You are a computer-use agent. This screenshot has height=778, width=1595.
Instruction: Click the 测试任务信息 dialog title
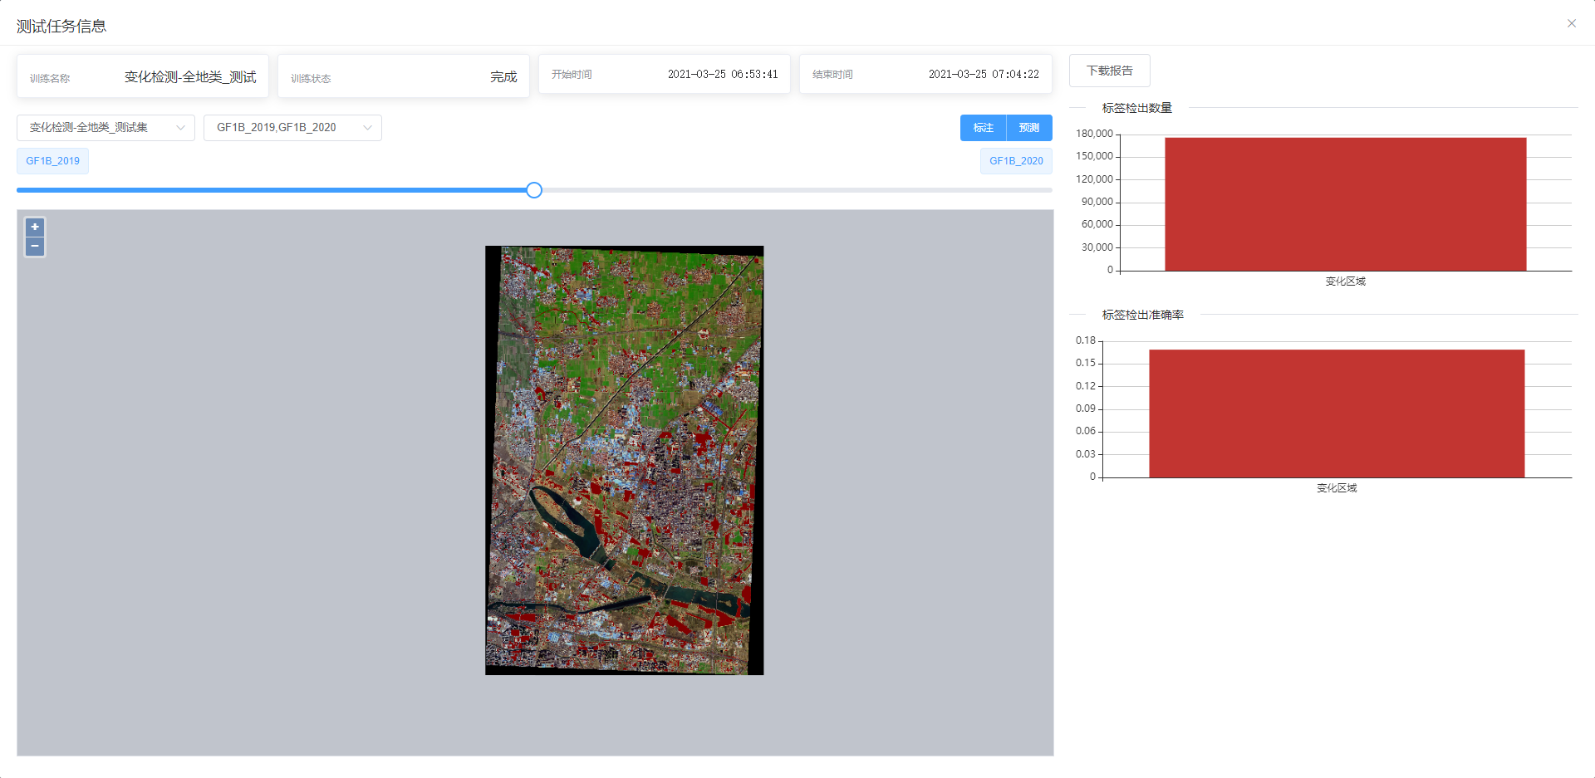click(x=61, y=27)
